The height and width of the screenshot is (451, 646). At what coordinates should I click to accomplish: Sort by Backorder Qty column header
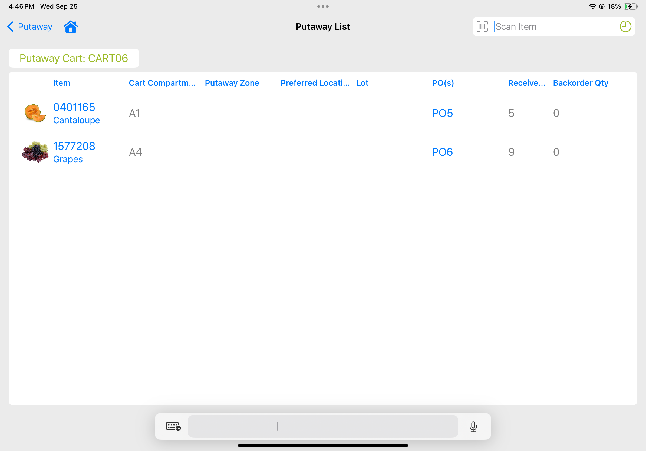click(x=581, y=83)
